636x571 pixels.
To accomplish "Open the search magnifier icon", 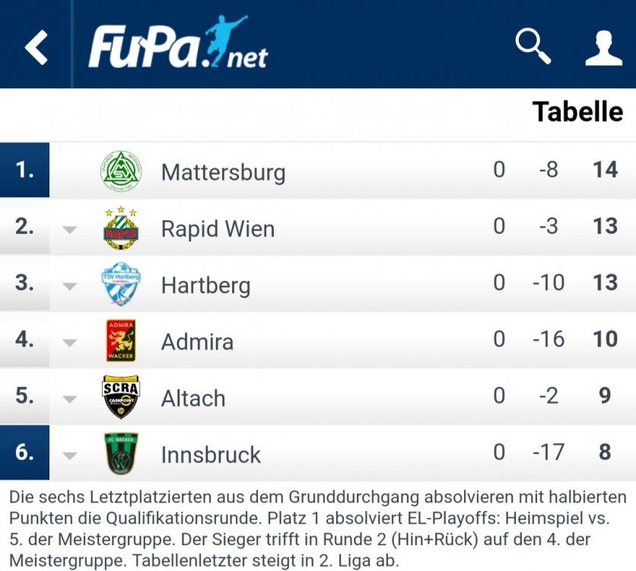I will [x=533, y=46].
